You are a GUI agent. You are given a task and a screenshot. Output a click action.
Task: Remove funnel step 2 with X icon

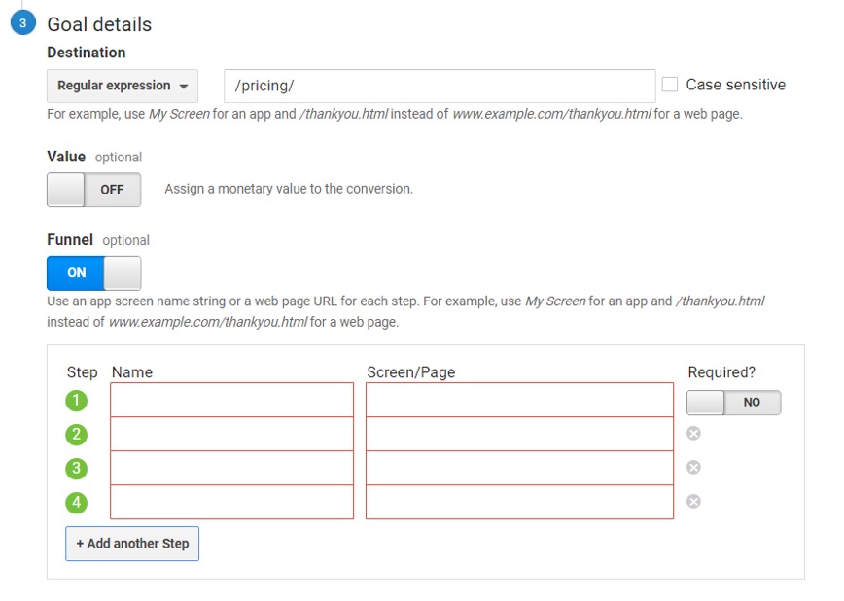pyautogui.click(x=693, y=434)
